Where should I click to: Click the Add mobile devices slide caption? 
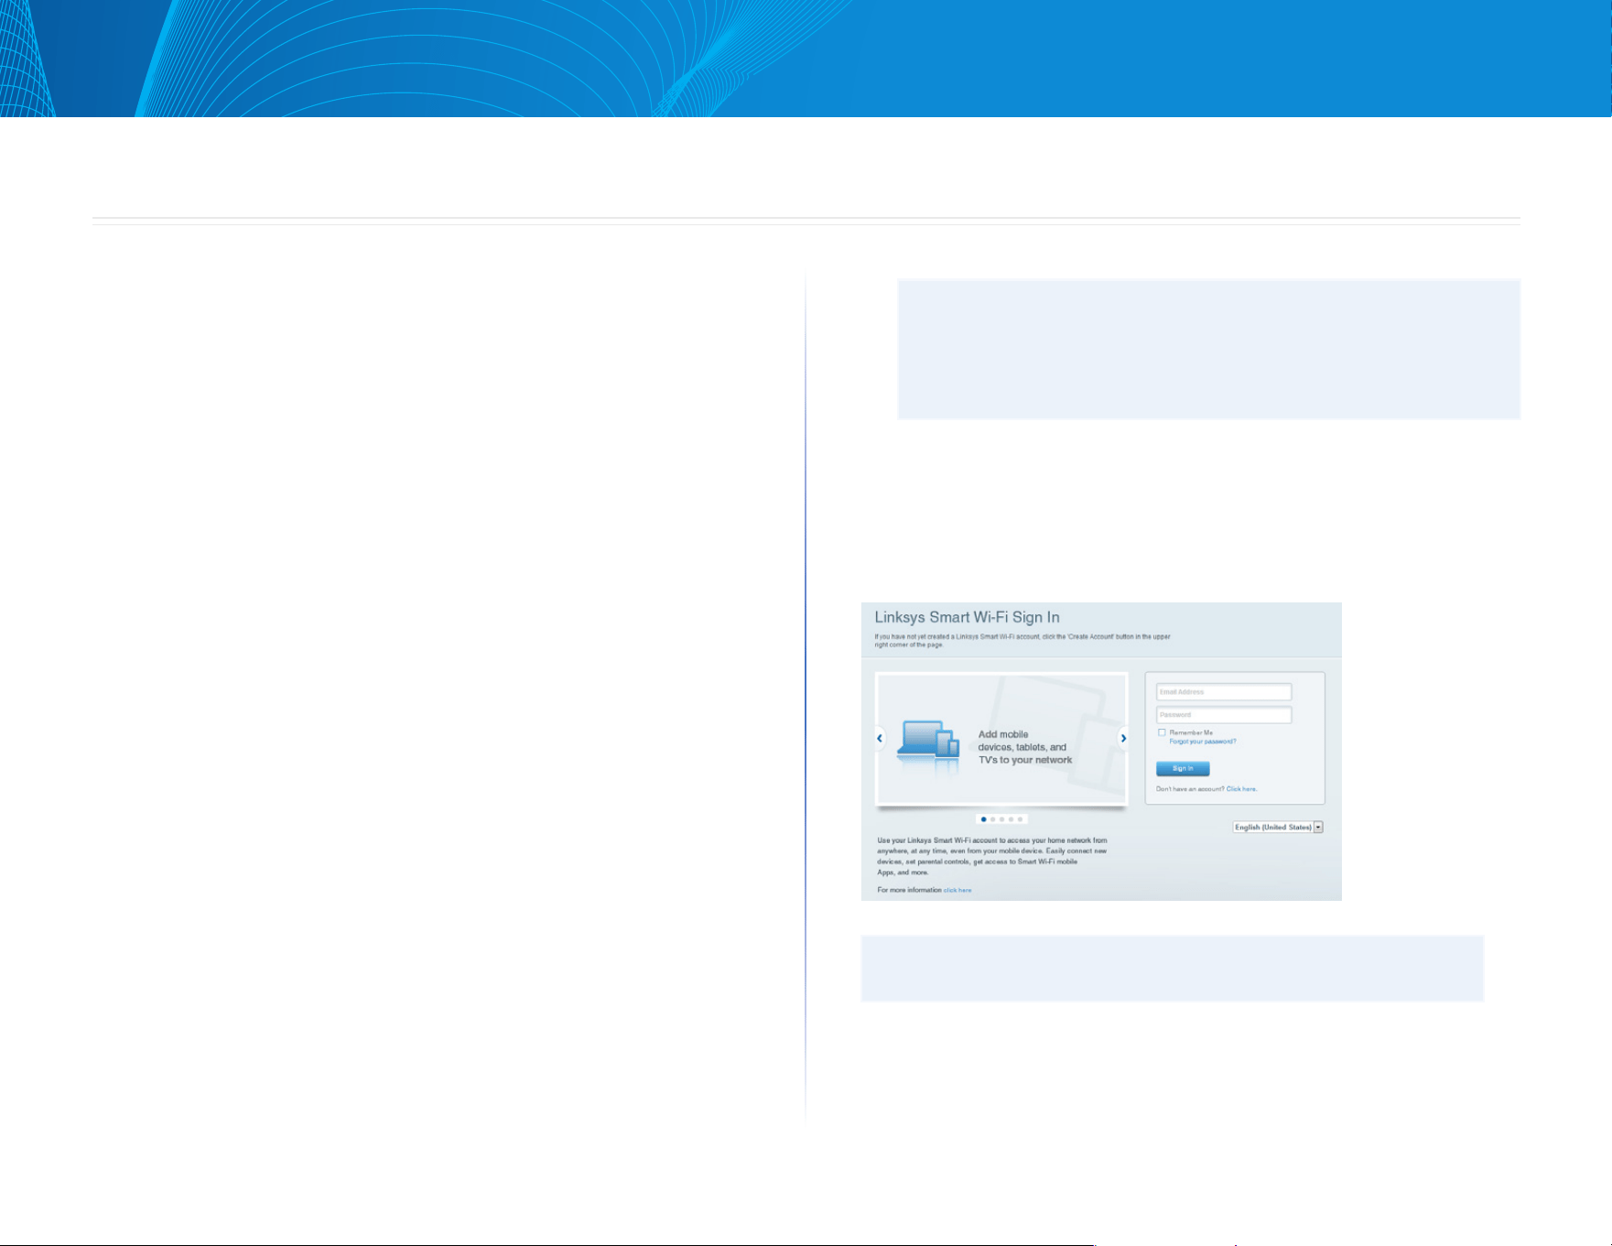1025,747
